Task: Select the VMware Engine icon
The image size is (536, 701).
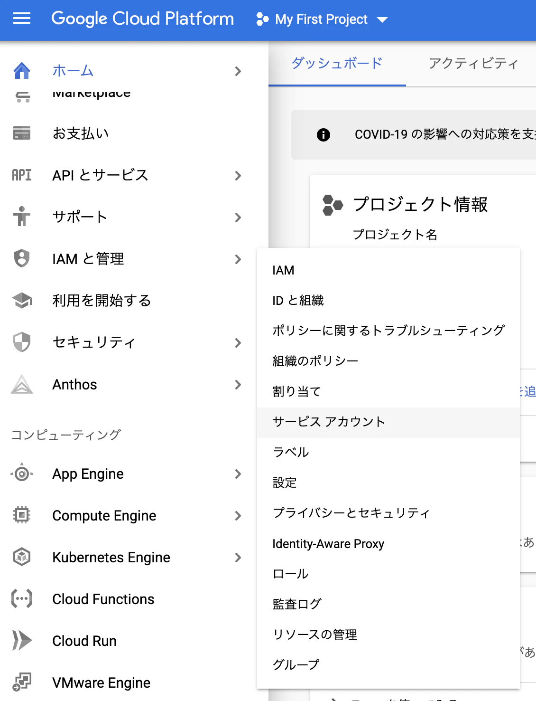Action: tap(21, 682)
